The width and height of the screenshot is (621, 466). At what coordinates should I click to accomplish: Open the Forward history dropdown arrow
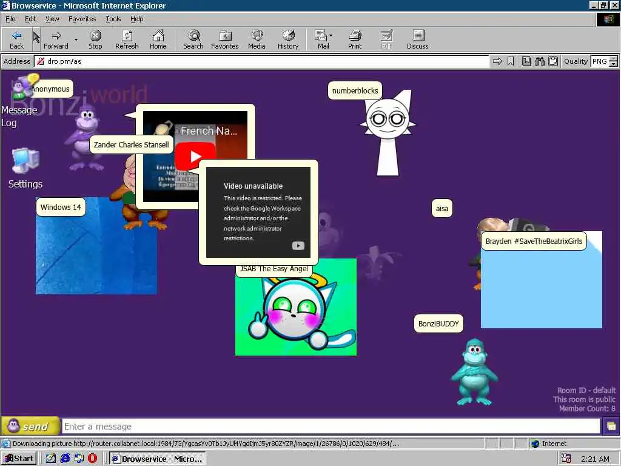[76, 39]
